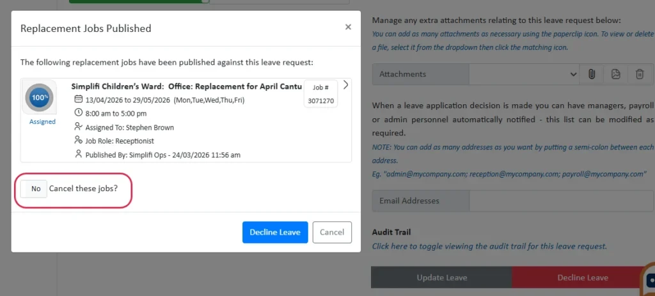Image resolution: width=655 pixels, height=296 pixels.
Task: Close the Replacement Jobs Published dialog
Action: [348, 27]
